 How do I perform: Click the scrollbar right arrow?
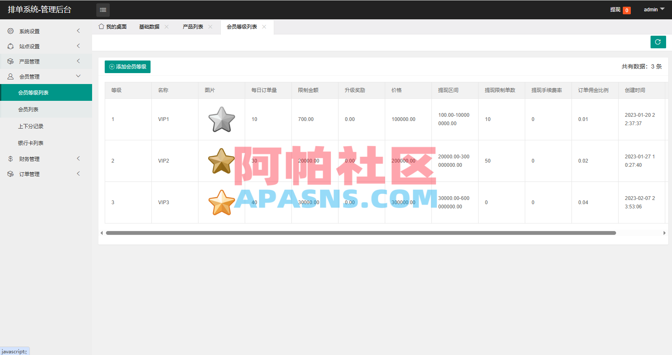tap(664, 233)
